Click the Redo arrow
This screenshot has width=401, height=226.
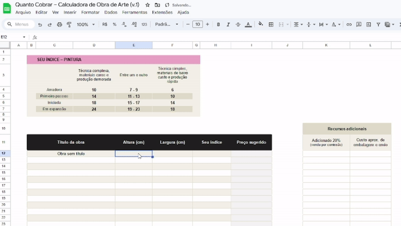click(x=50, y=24)
